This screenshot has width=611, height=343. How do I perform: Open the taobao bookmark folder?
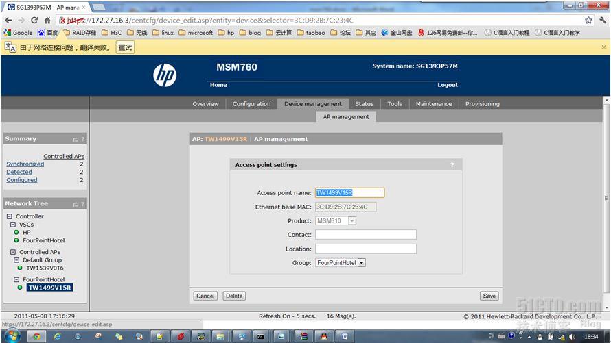[311, 33]
